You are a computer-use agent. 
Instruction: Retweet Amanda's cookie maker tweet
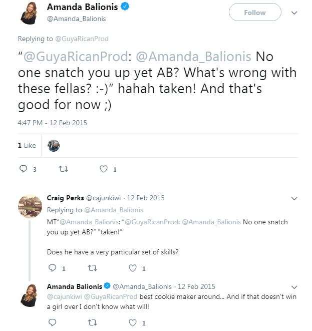pos(92,323)
